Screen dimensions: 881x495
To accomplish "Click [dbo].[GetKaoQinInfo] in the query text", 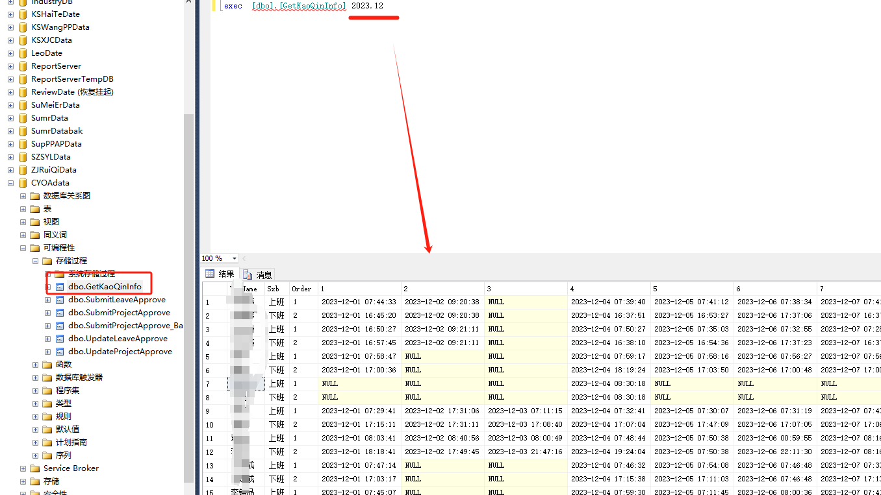I will click(x=299, y=6).
